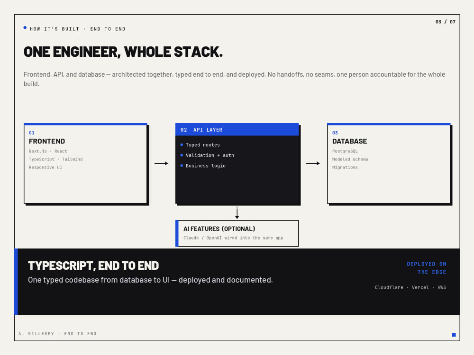Click the "Business logic" bullet item
Image resolution: width=474 pixels, height=355 pixels.
(203, 166)
